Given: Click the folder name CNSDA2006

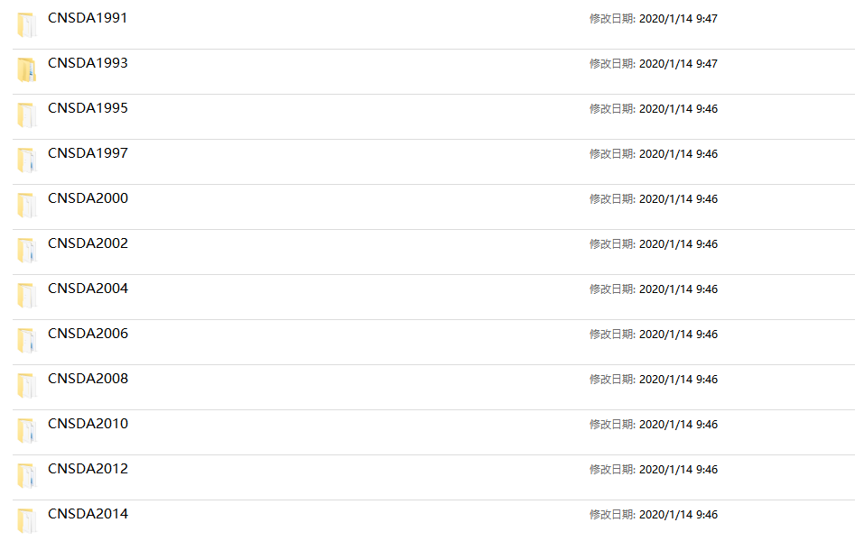Looking at the screenshot, I should (x=88, y=334).
